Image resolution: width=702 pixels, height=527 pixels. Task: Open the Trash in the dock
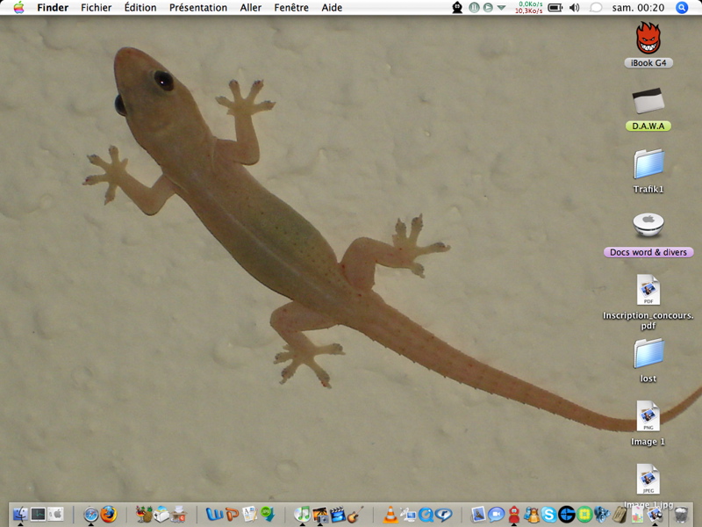(681, 515)
